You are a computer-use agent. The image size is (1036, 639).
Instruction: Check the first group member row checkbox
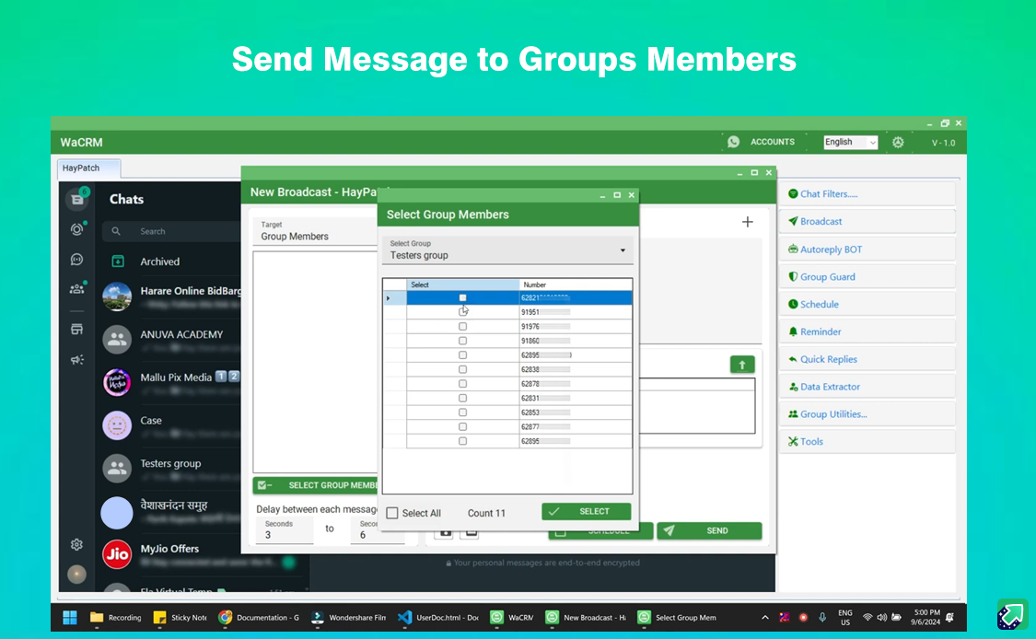point(462,297)
